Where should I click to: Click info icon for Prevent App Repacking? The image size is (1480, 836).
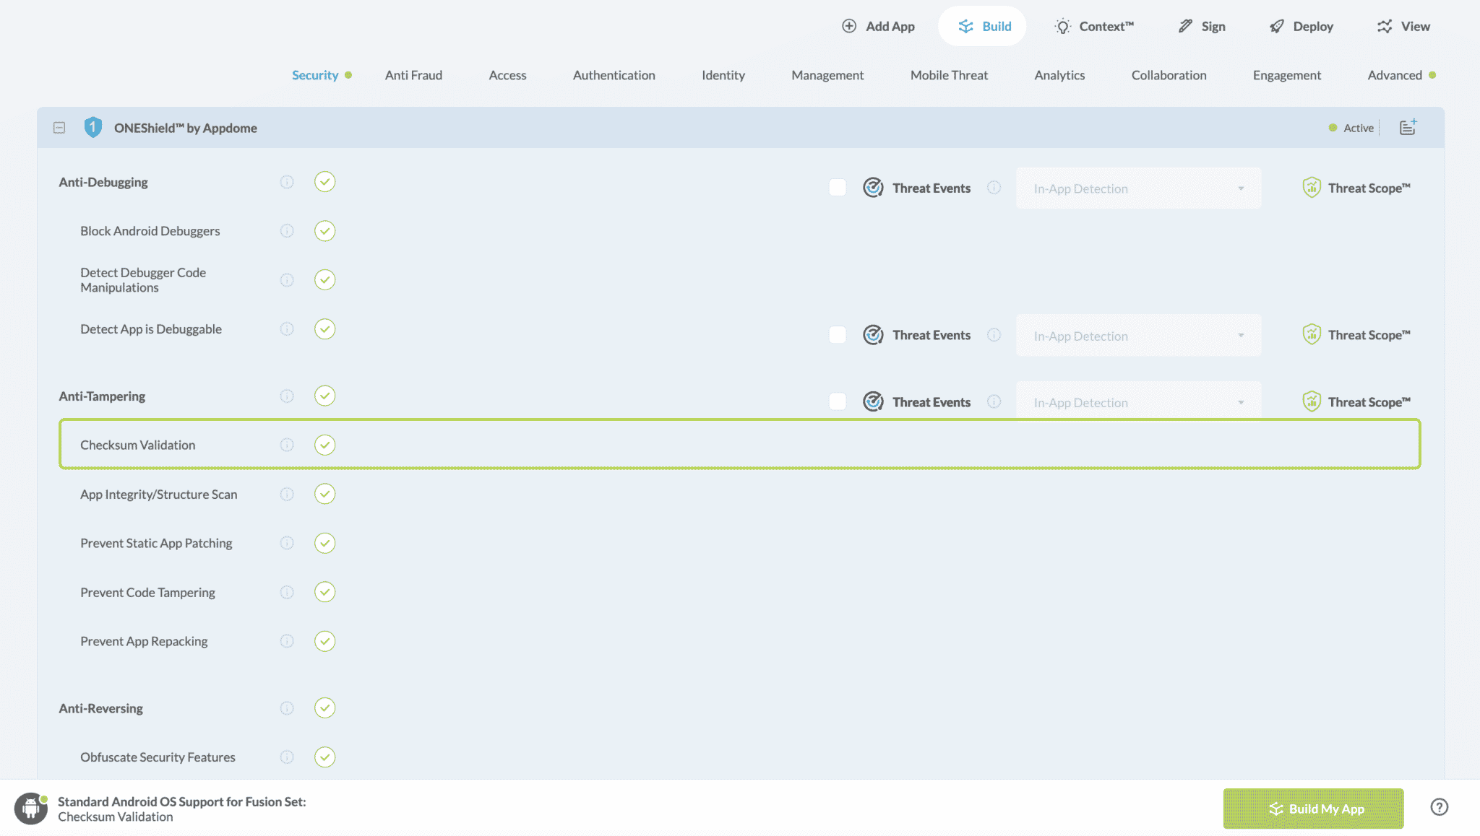tap(287, 641)
